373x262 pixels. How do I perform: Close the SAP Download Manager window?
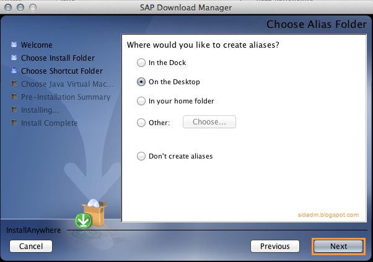click(x=8, y=7)
